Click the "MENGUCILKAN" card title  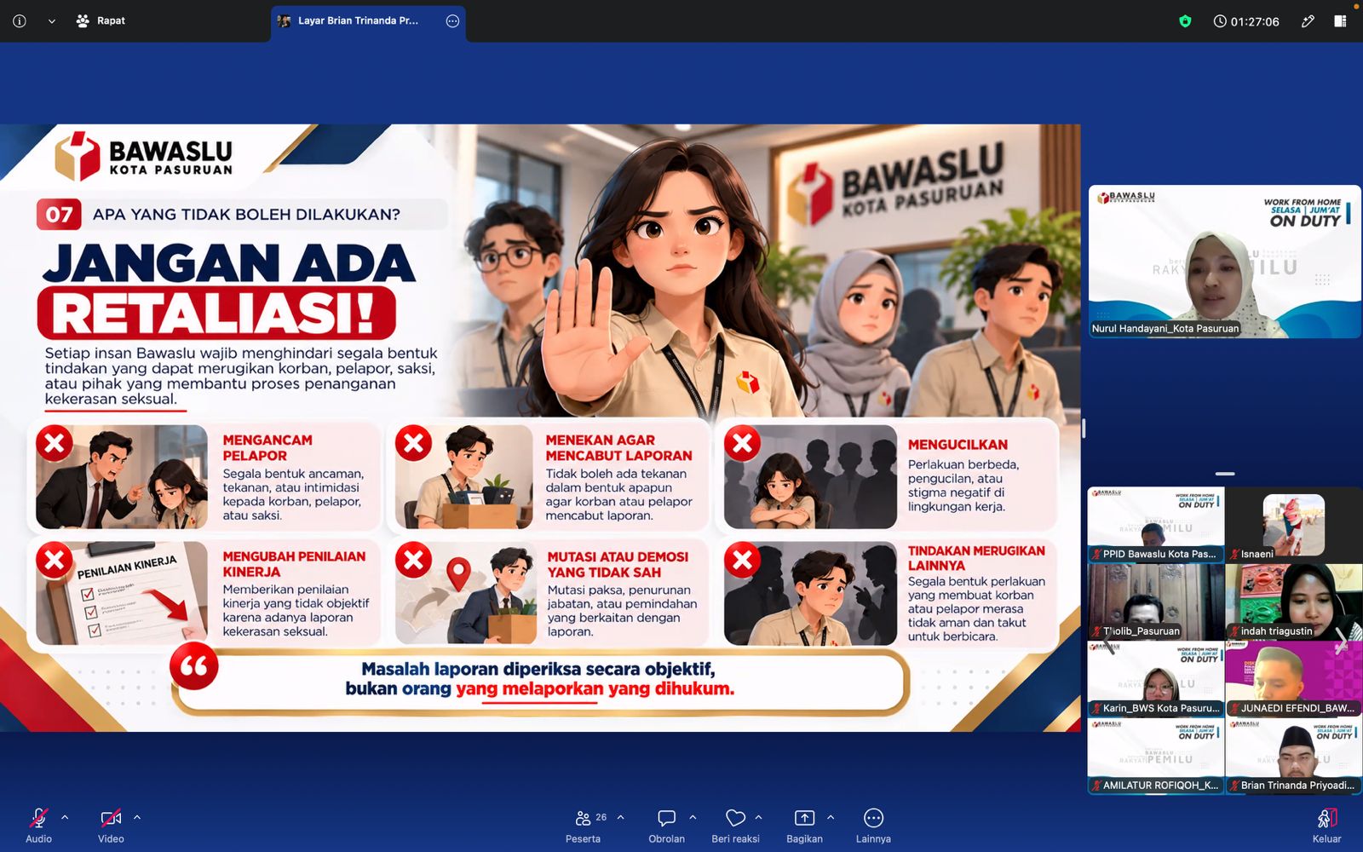point(958,445)
